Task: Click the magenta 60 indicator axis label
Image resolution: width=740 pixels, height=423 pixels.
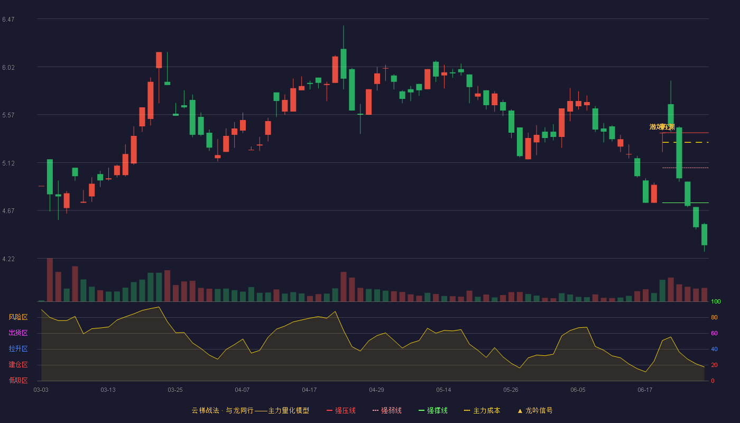Action: tap(714, 333)
